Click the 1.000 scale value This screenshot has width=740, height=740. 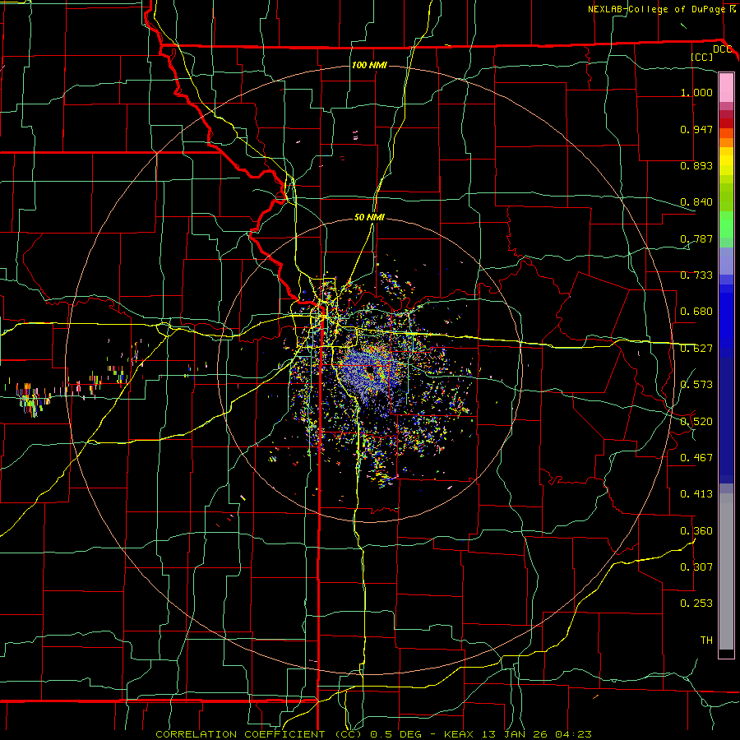[x=696, y=92]
